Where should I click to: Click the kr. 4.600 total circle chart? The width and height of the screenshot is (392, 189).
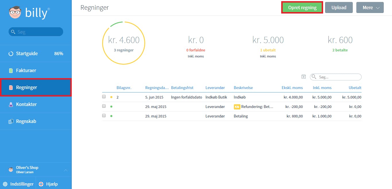coord(124,43)
